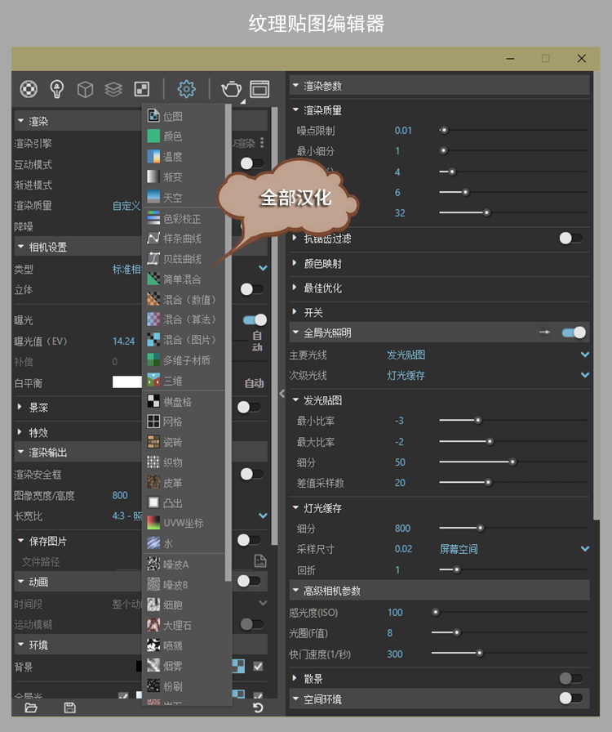The image size is (612, 732).
Task: Open the geometry cube icon tab
Action: pos(85,89)
